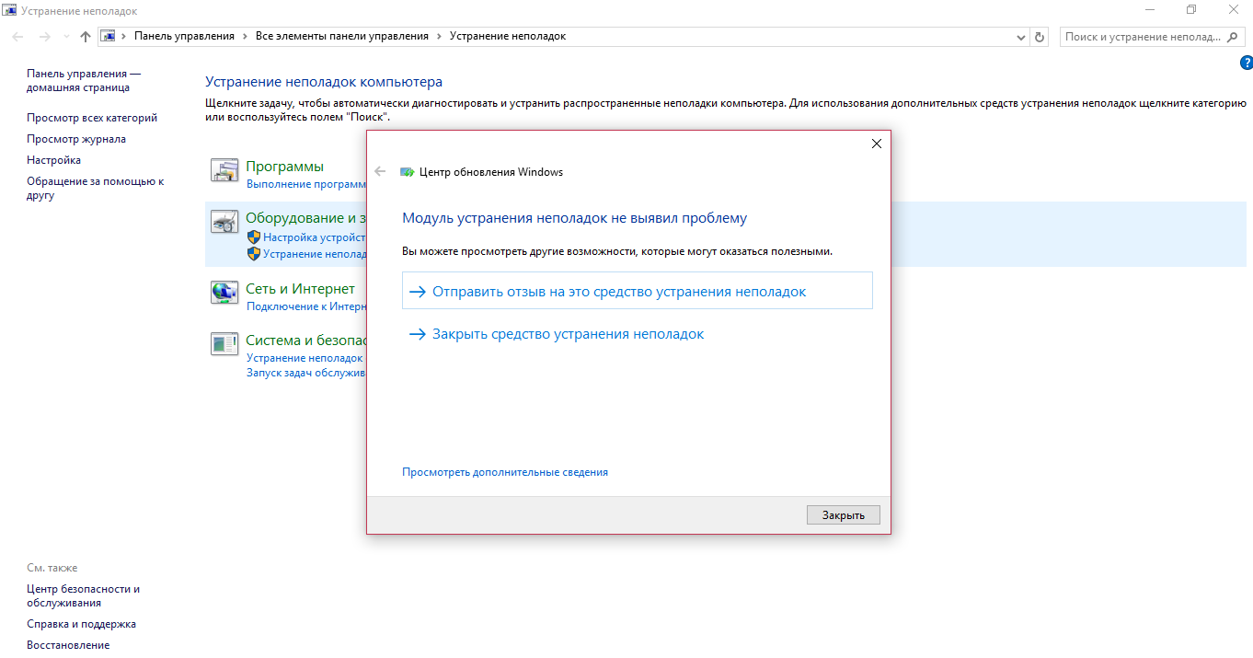Expand the chevron after Панель управления breadcrumb
1253x658 pixels.
pyautogui.click(x=245, y=36)
